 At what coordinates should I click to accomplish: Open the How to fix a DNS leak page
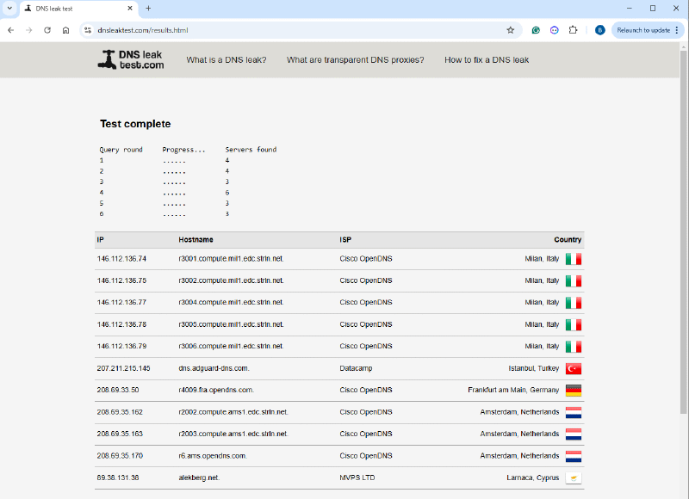point(487,60)
